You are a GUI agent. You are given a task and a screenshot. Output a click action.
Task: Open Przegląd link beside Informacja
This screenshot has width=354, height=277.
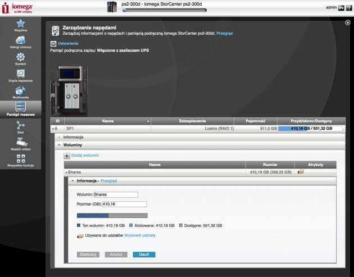click(108, 181)
